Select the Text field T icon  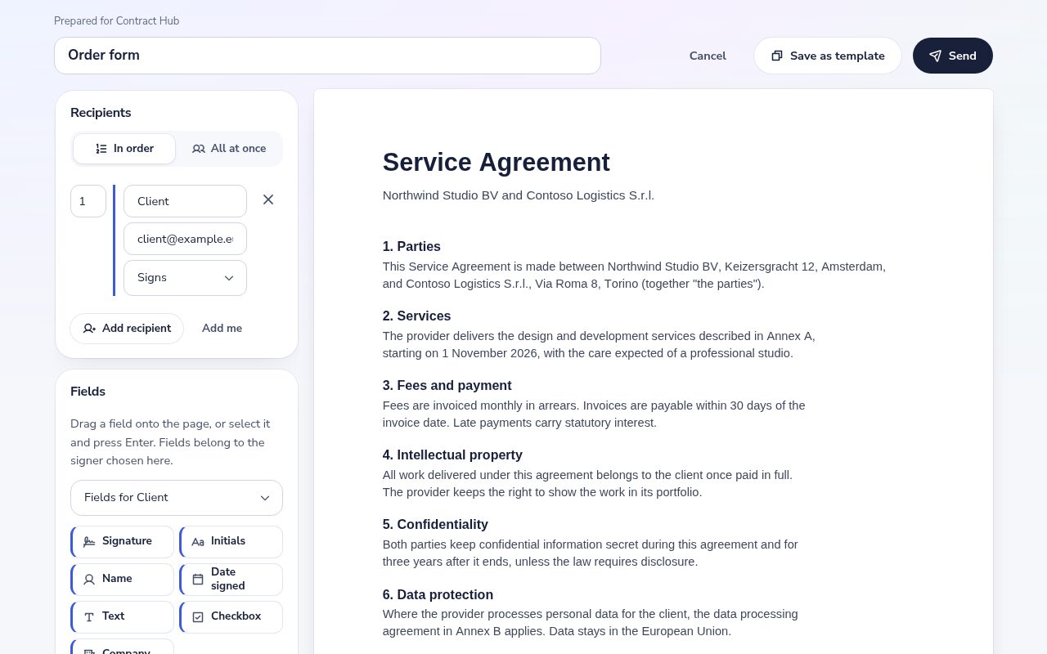click(89, 616)
